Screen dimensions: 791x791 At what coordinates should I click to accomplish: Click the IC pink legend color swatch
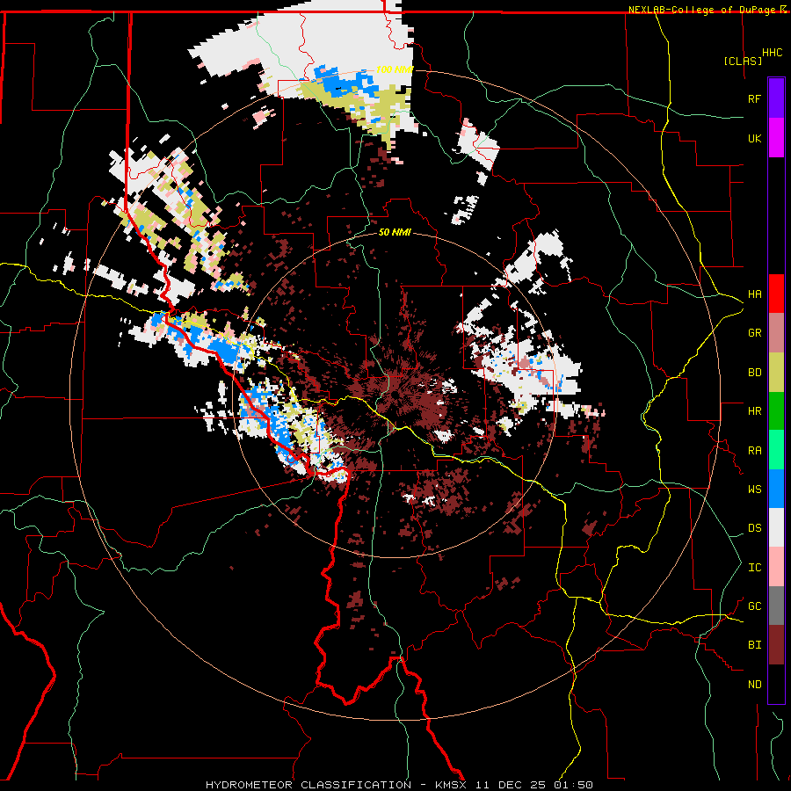(776, 567)
